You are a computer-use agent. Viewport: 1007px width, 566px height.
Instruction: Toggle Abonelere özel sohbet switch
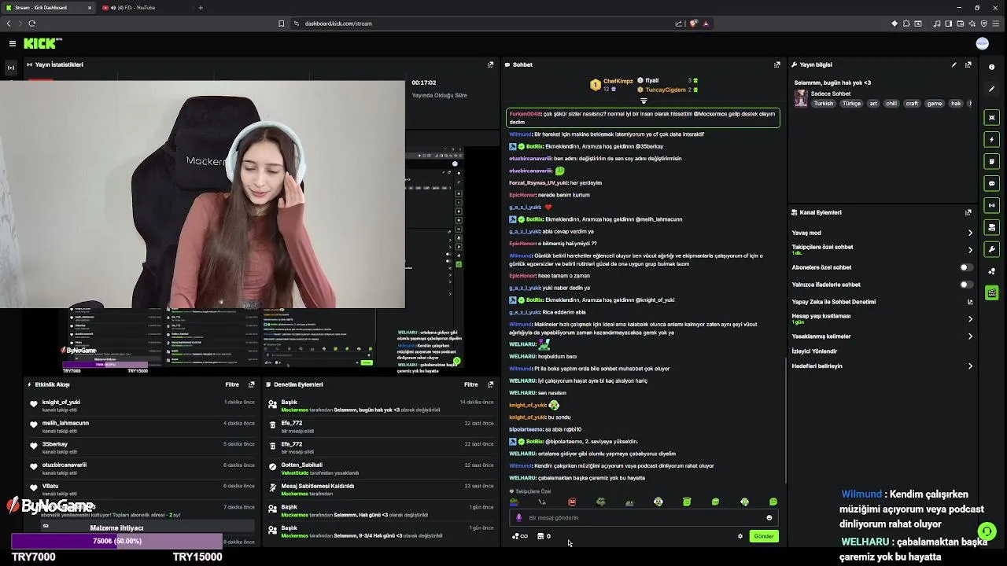pyautogui.click(x=965, y=267)
